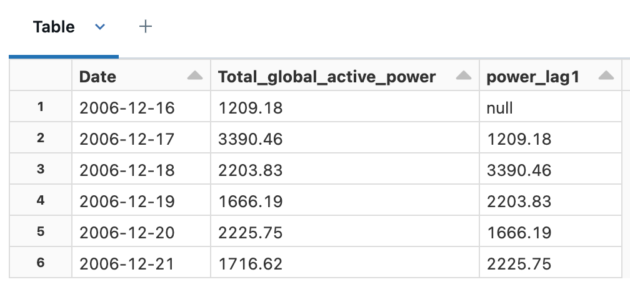Click date cell 2006-12-17
The image size is (630, 282).
pos(141,139)
